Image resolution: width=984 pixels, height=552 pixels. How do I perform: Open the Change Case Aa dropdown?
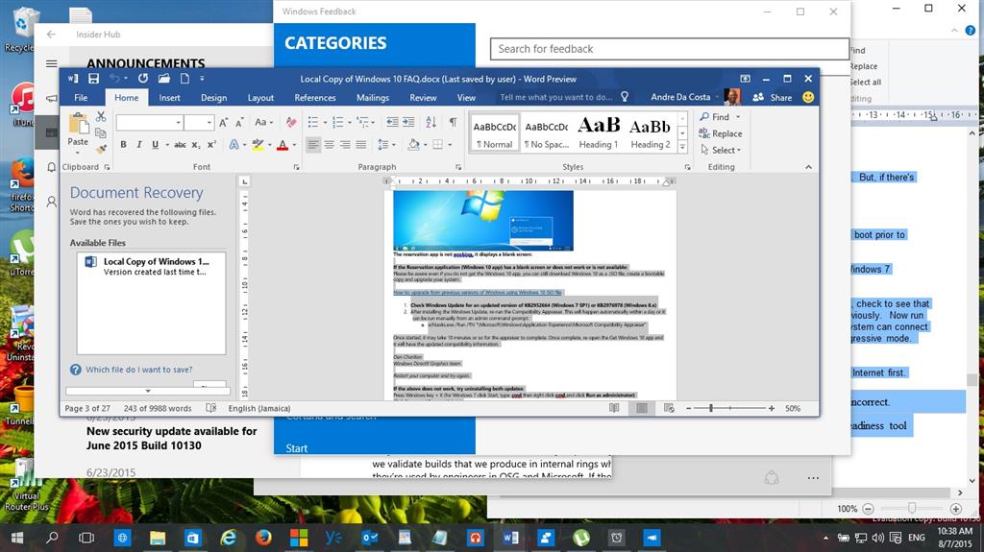[x=263, y=122]
